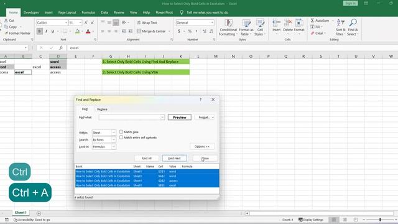The height and width of the screenshot is (224, 398).
Task: Open the Search By Rows dropdown
Action: click(x=113, y=139)
